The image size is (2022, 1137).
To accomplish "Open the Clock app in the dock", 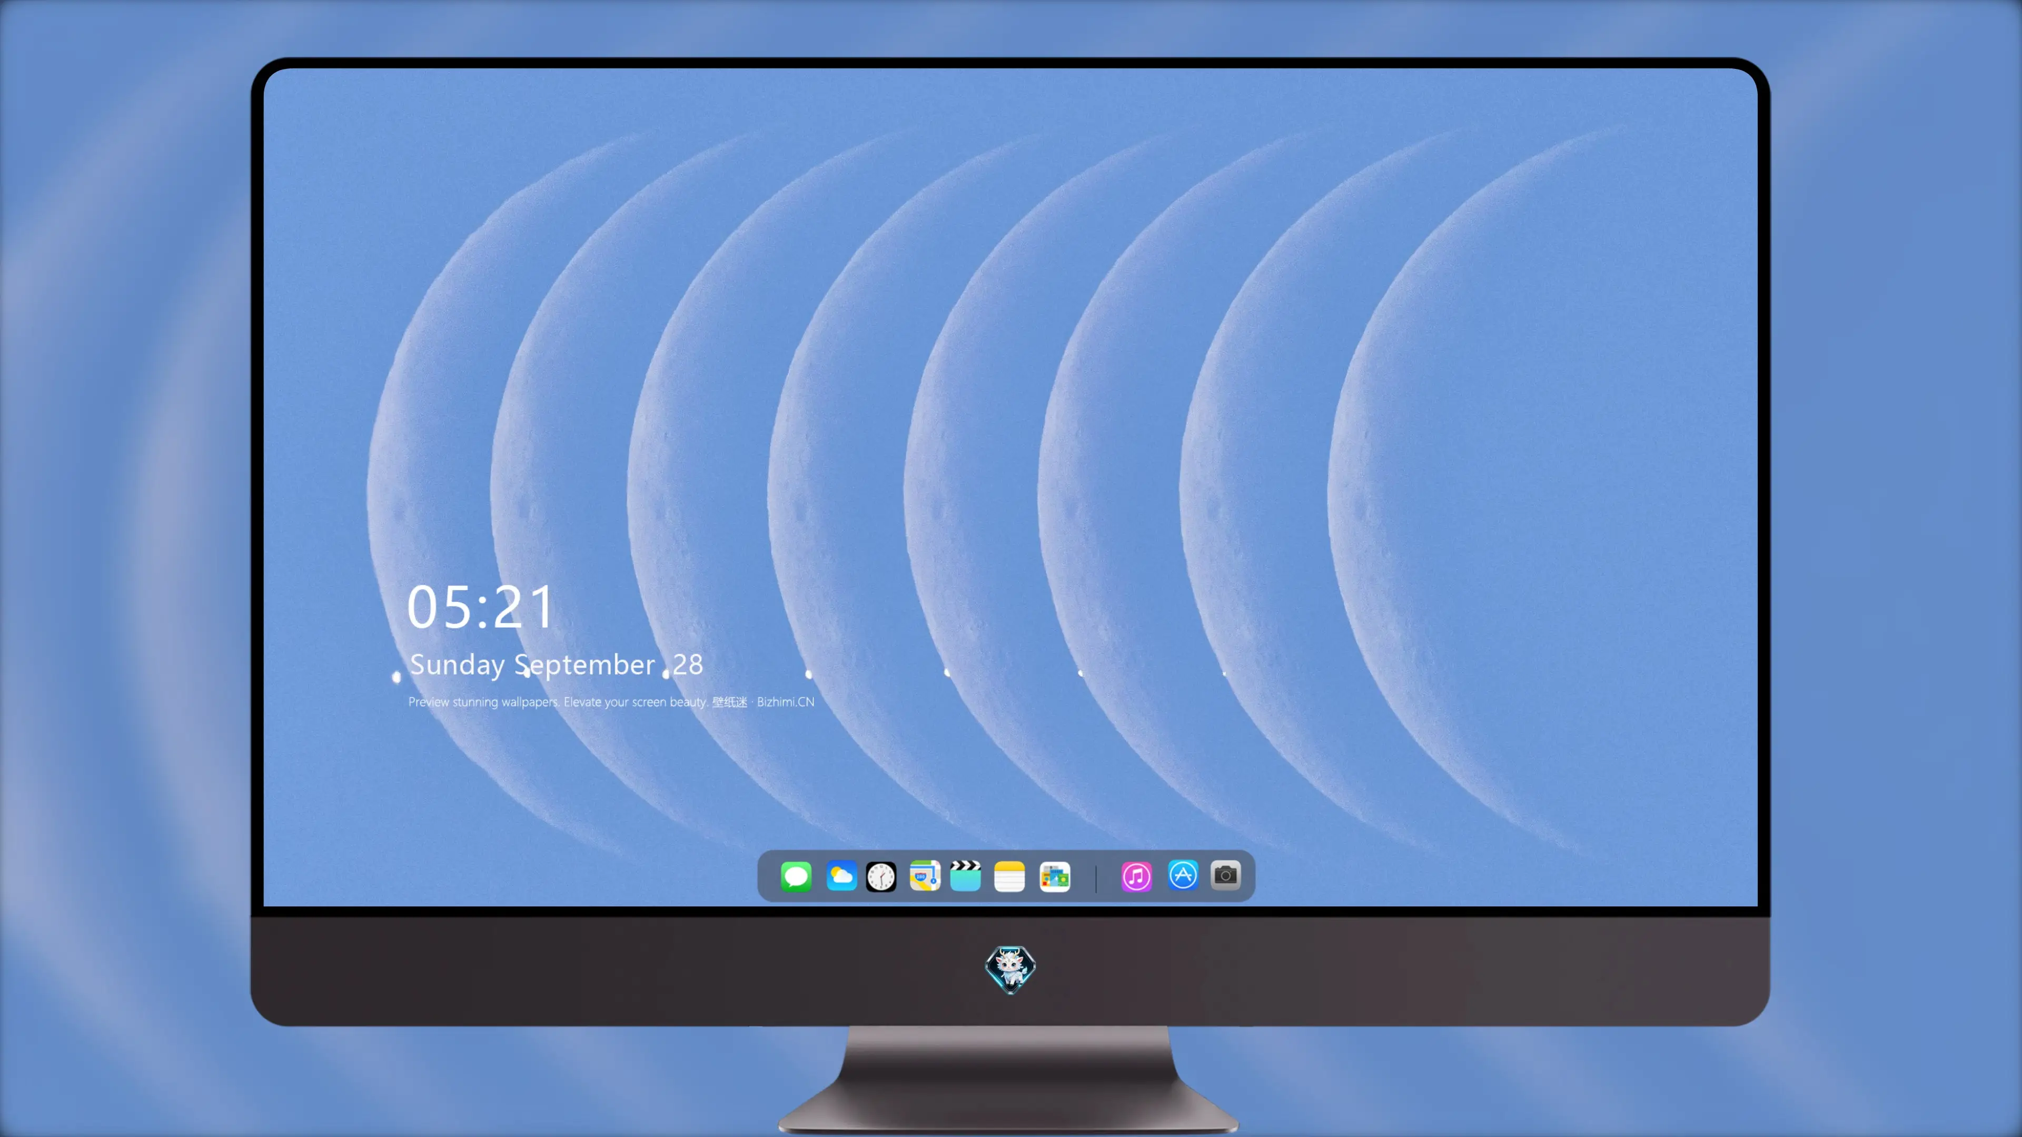I will [881, 876].
